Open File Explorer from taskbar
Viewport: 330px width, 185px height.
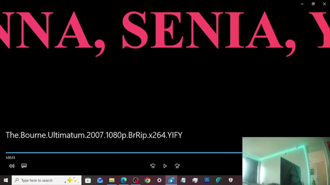[112, 180]
